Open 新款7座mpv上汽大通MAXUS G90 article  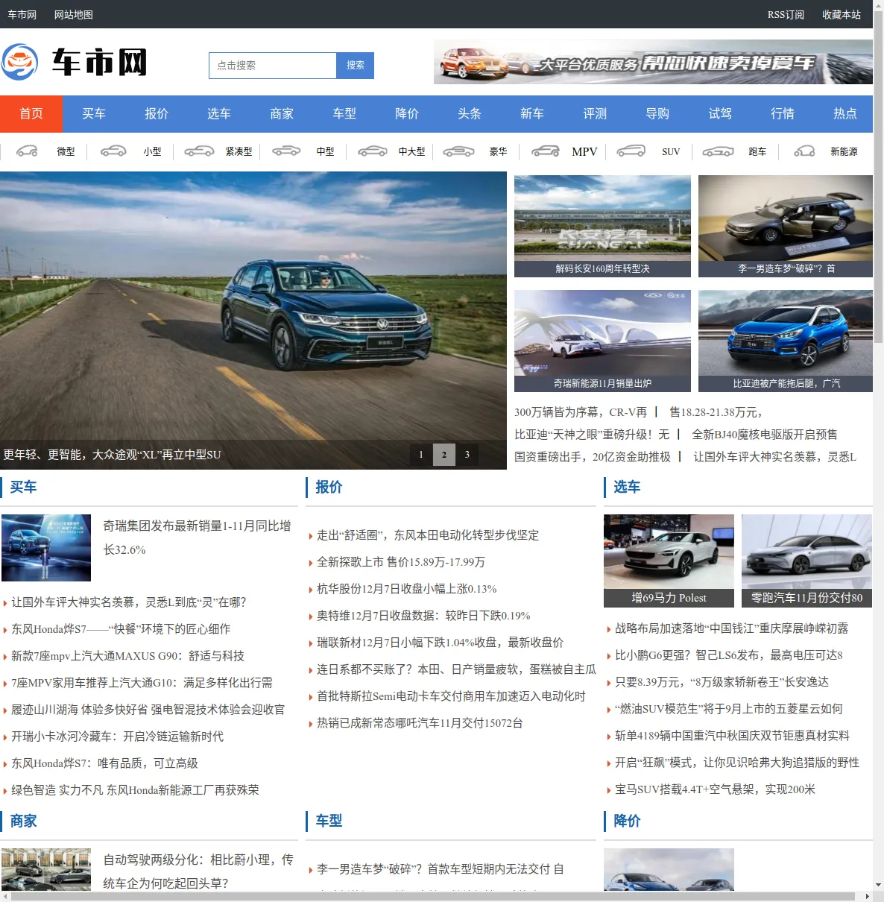[127, 656]
